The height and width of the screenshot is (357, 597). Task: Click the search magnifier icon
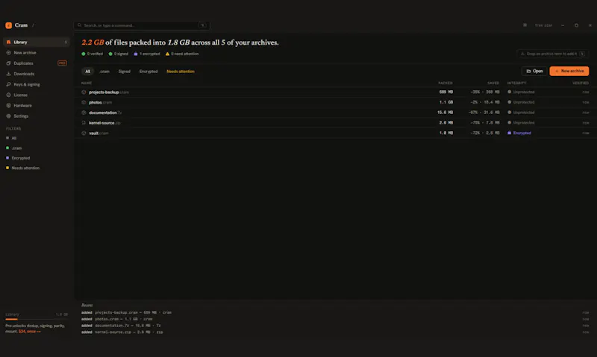79,25
